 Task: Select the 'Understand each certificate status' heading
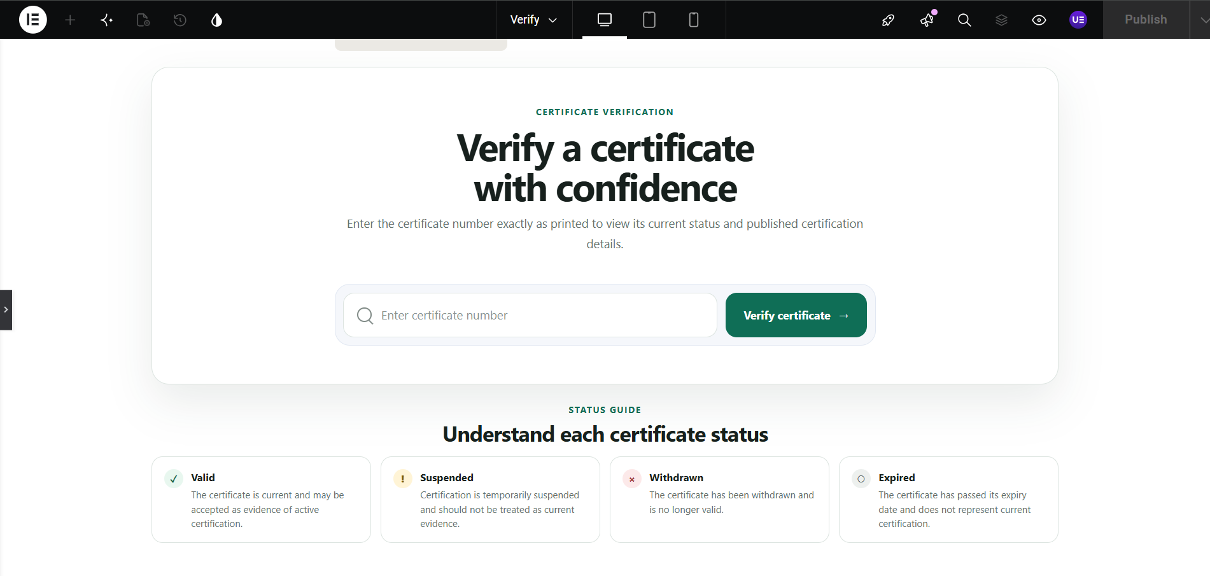(605, 434)
